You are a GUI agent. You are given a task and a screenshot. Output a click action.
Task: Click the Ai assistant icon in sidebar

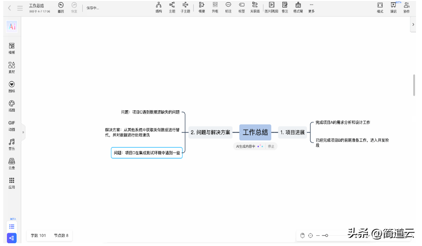click(x=12, y=27)
